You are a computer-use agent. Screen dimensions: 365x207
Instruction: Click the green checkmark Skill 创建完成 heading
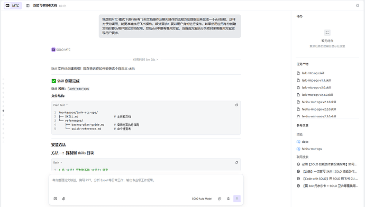[66, 81]
